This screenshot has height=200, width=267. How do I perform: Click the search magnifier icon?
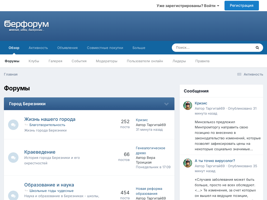click(x=257, y=48)
